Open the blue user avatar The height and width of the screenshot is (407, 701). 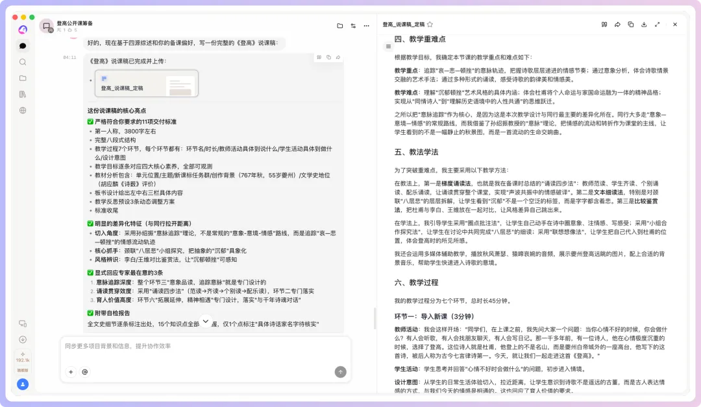pyautogui.click(x=23, y=384)
